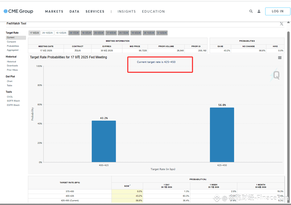
Task: Select the 10 12月25 meeting tab
Action: (61, 33)
